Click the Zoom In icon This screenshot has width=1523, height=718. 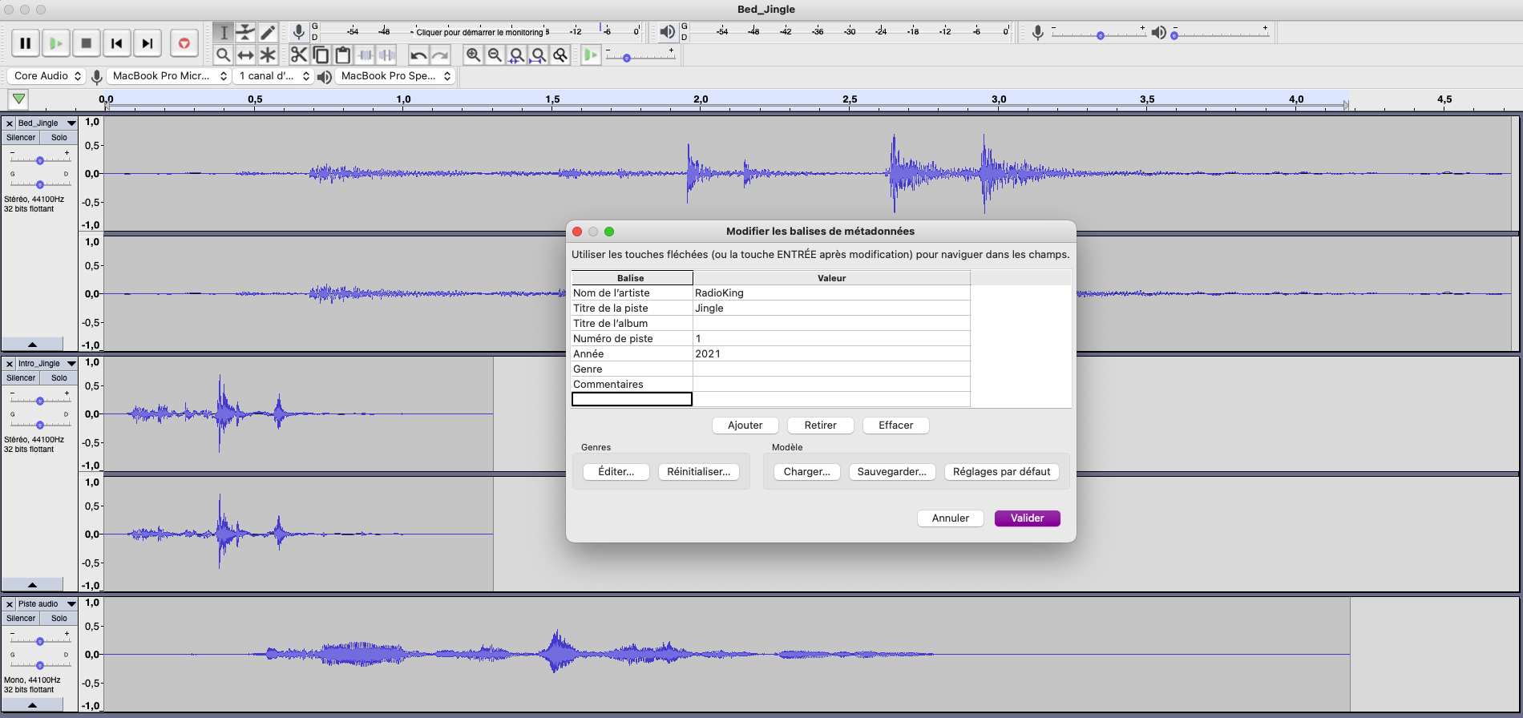(474, 54)
